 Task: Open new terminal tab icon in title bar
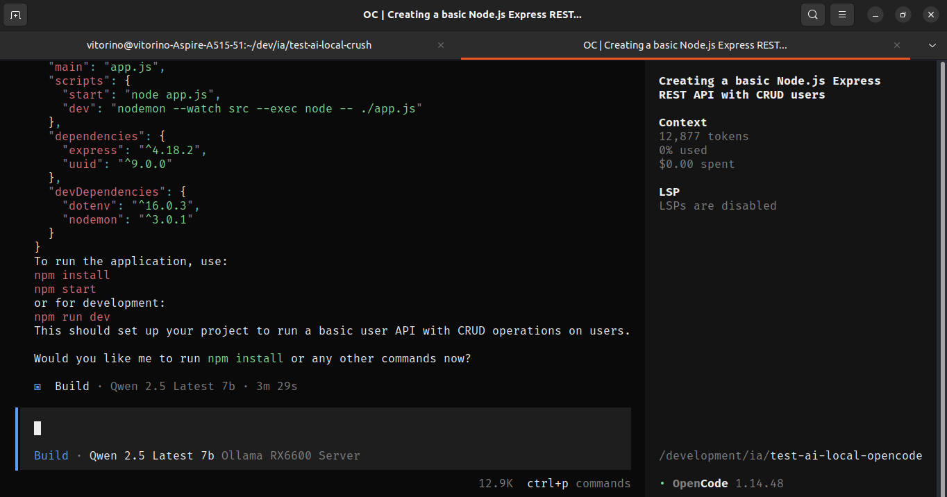15,14
